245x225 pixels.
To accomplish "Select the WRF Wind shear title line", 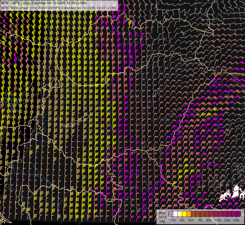I will click(x=59, y=8).
